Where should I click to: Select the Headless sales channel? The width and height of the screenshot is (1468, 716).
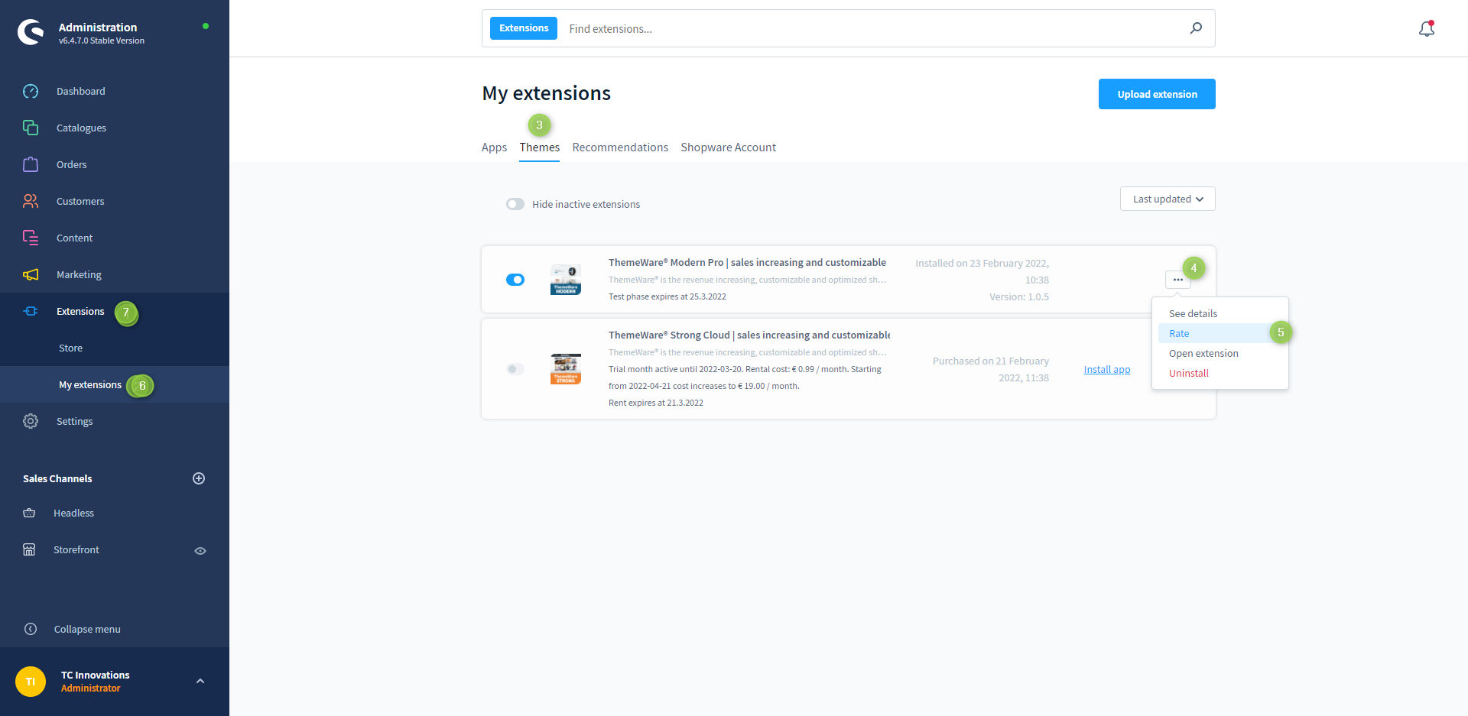click(73, 513)
